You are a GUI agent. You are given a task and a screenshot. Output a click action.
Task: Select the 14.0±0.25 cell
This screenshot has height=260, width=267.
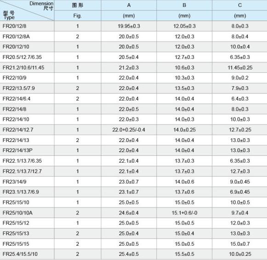click(x=184, y=130)
